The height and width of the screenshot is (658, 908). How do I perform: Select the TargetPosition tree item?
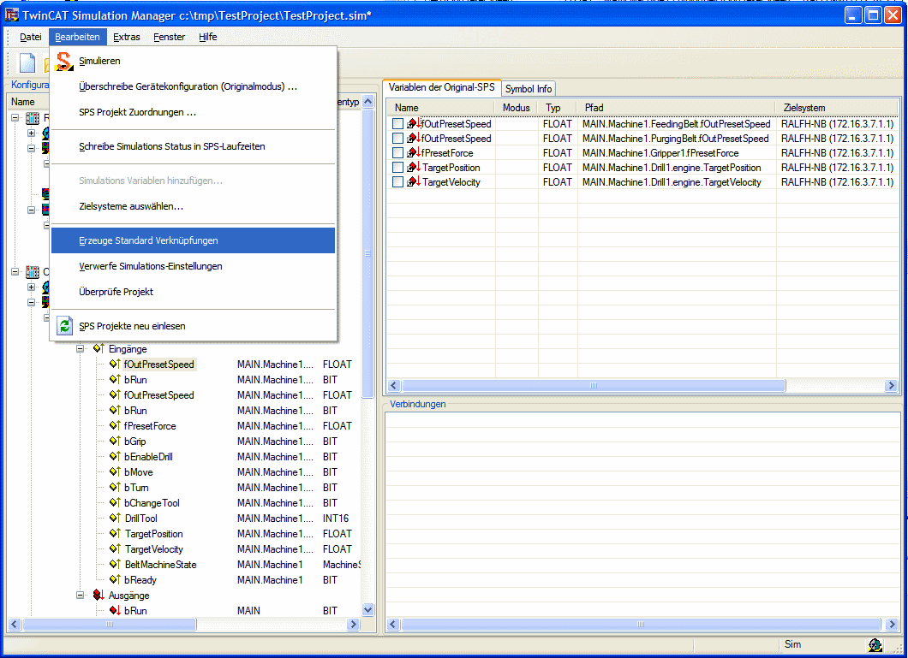point(153,534)
